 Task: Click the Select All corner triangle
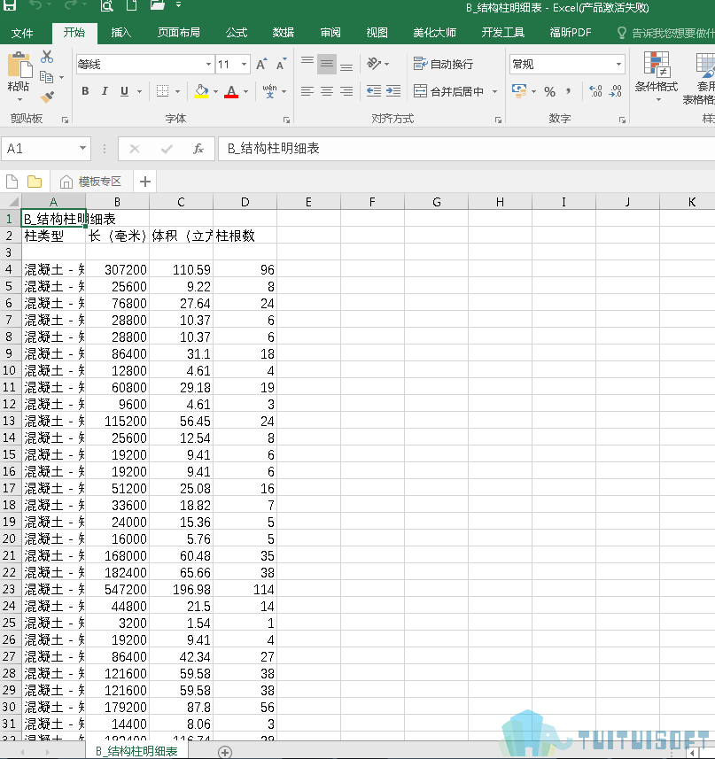13,201
